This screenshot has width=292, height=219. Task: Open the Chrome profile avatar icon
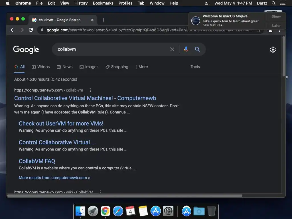(x=270, y=31)
